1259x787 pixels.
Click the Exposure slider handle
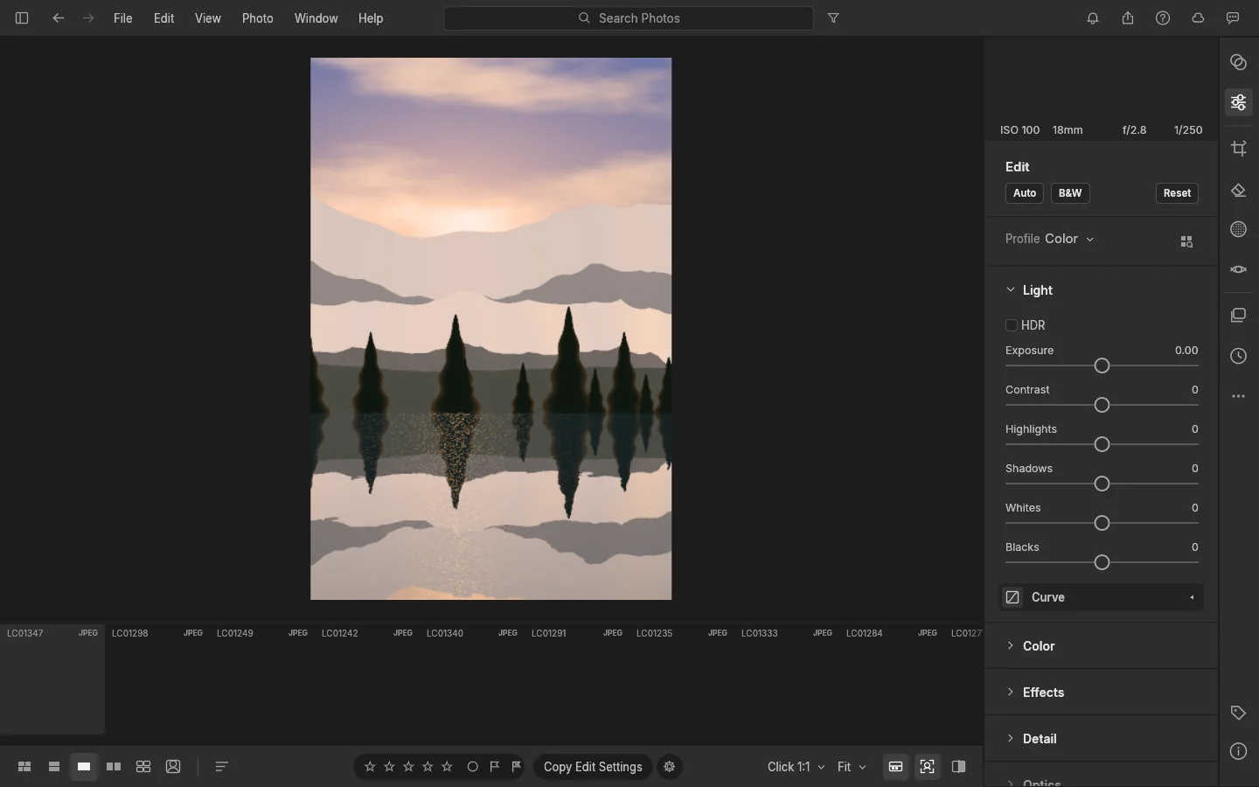[x=1102, y=366]
